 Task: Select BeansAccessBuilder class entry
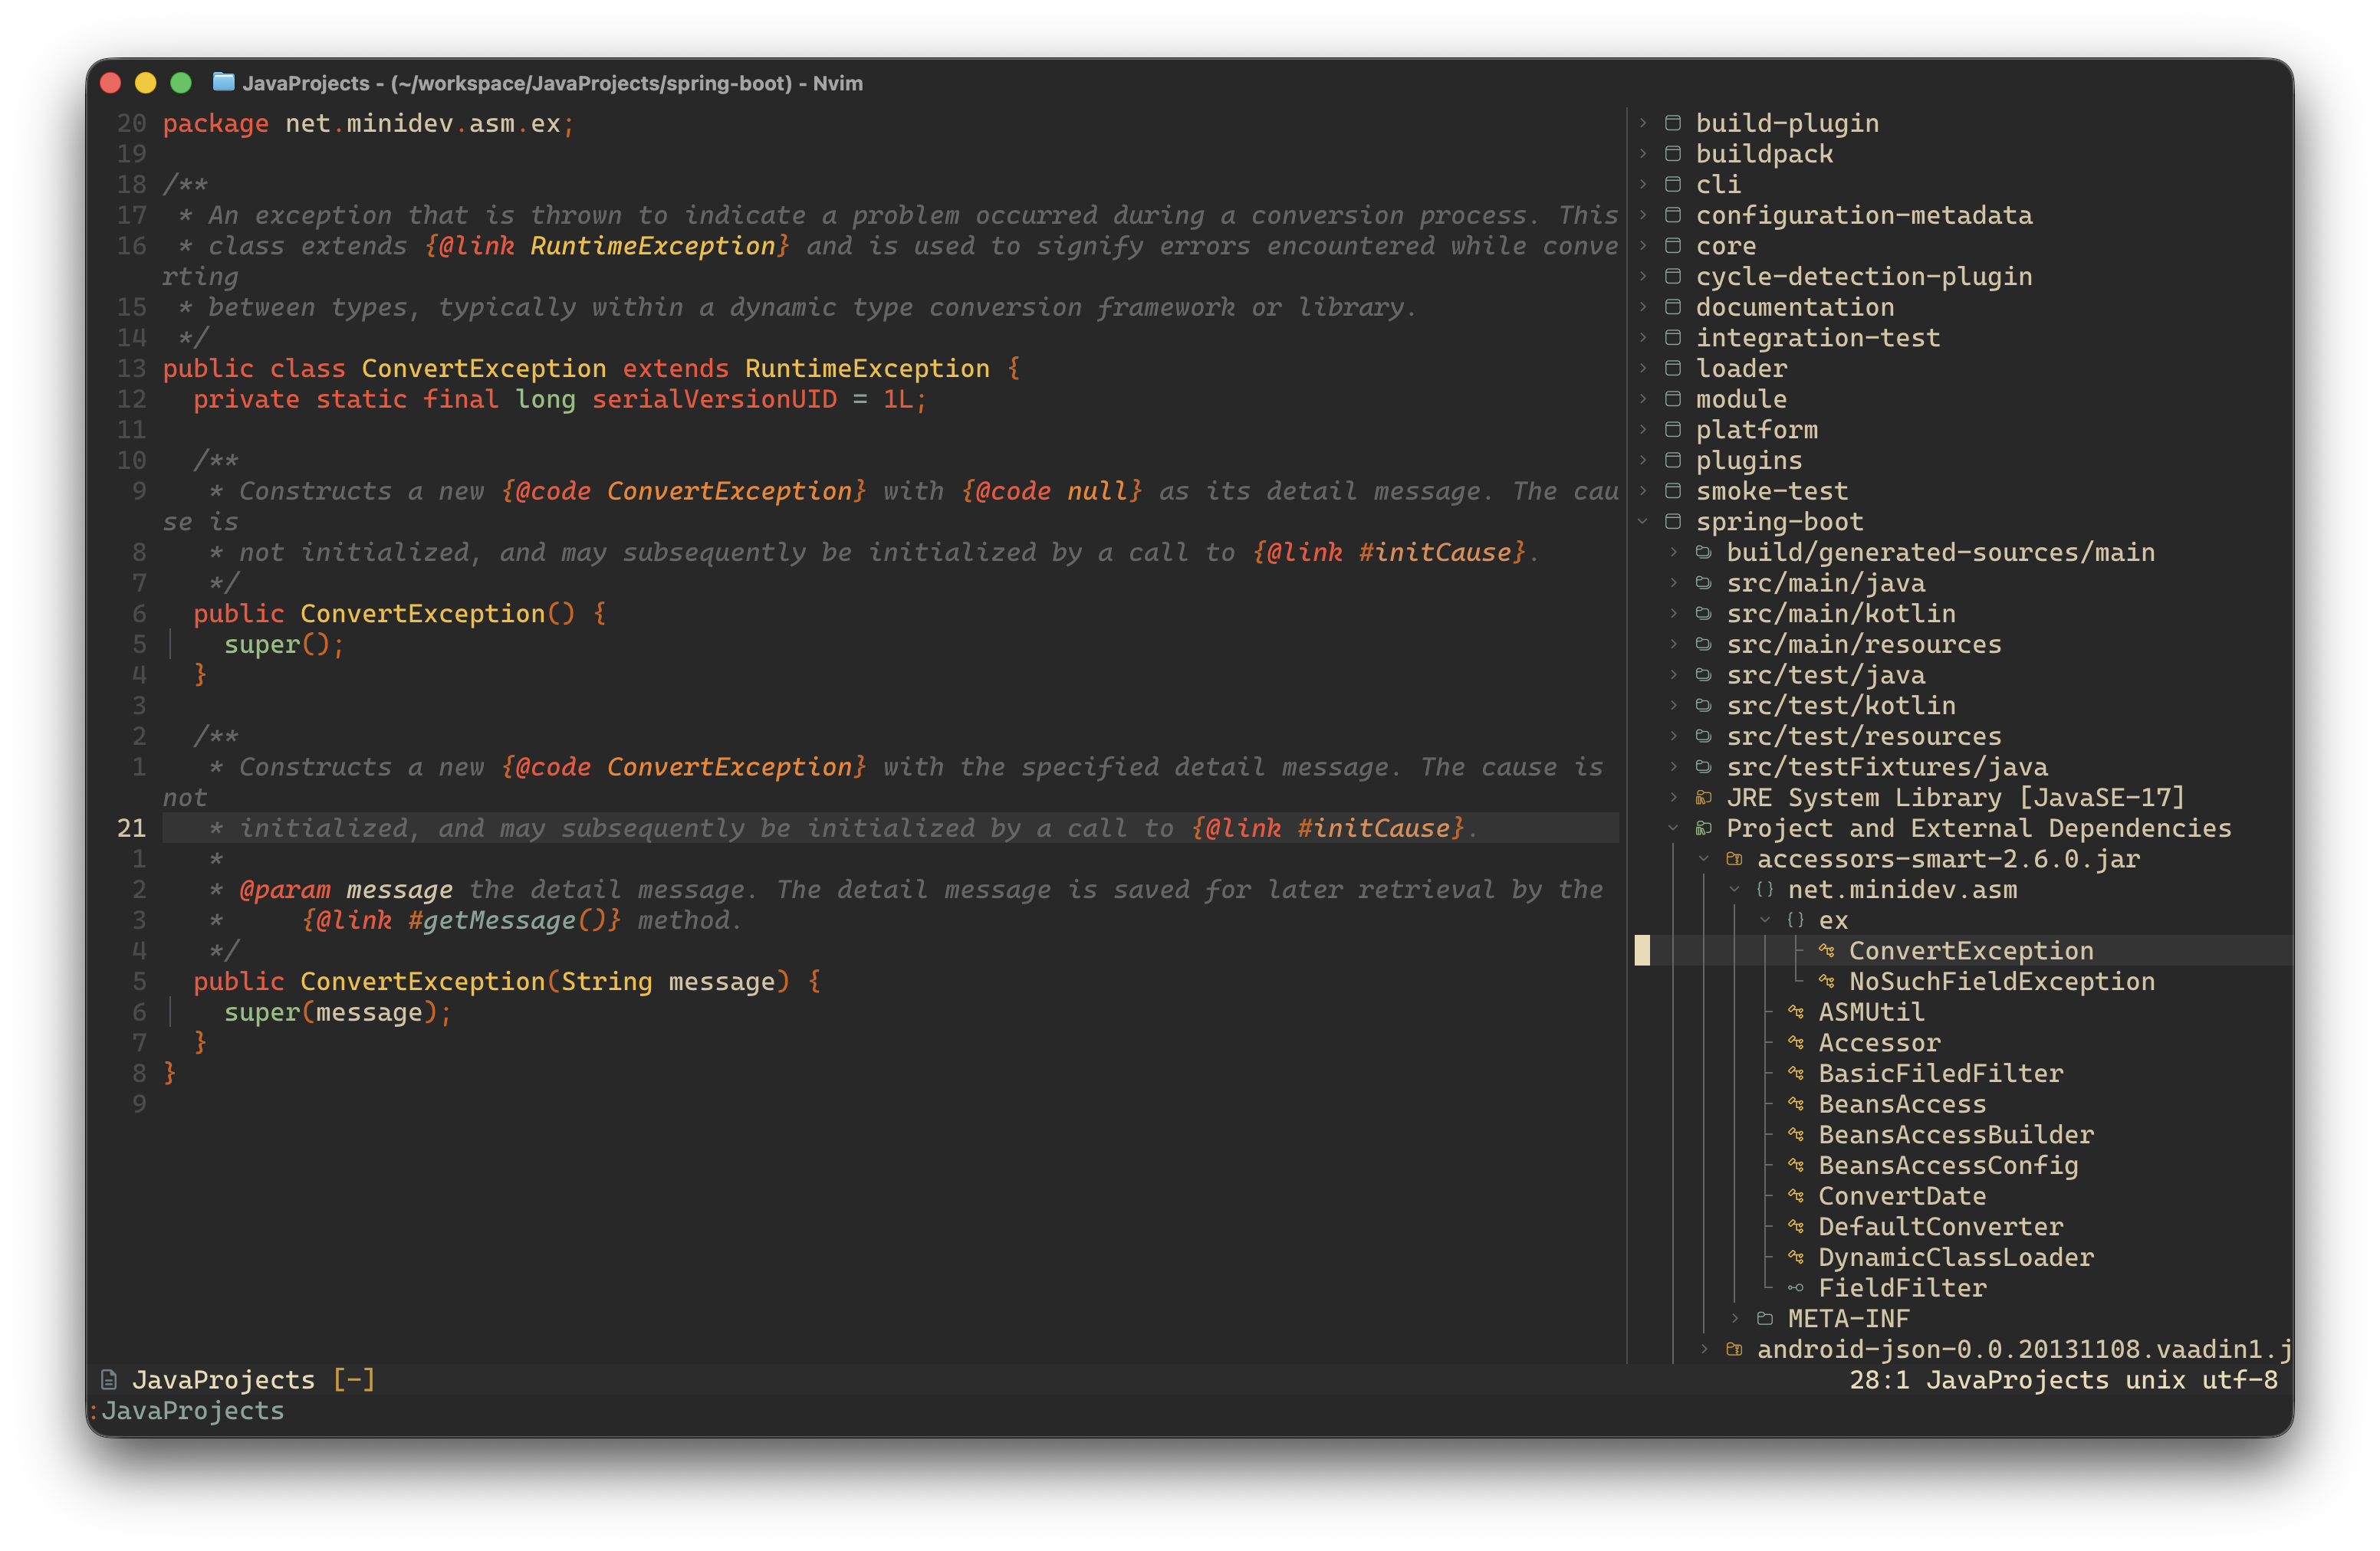(1955, 1134)
